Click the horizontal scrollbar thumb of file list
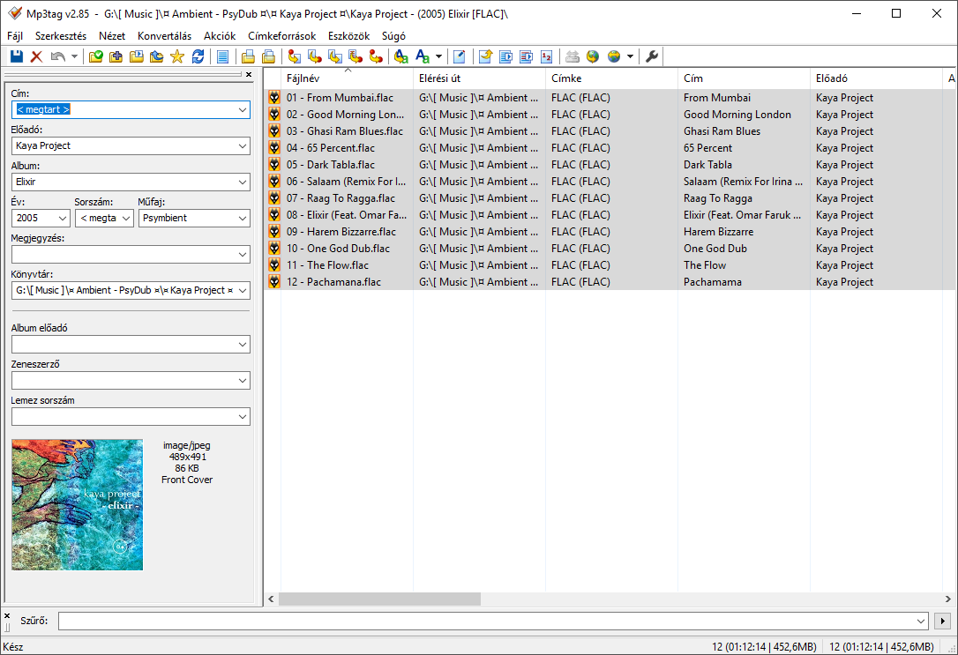 pyautogui.click(x=379, y=599)
